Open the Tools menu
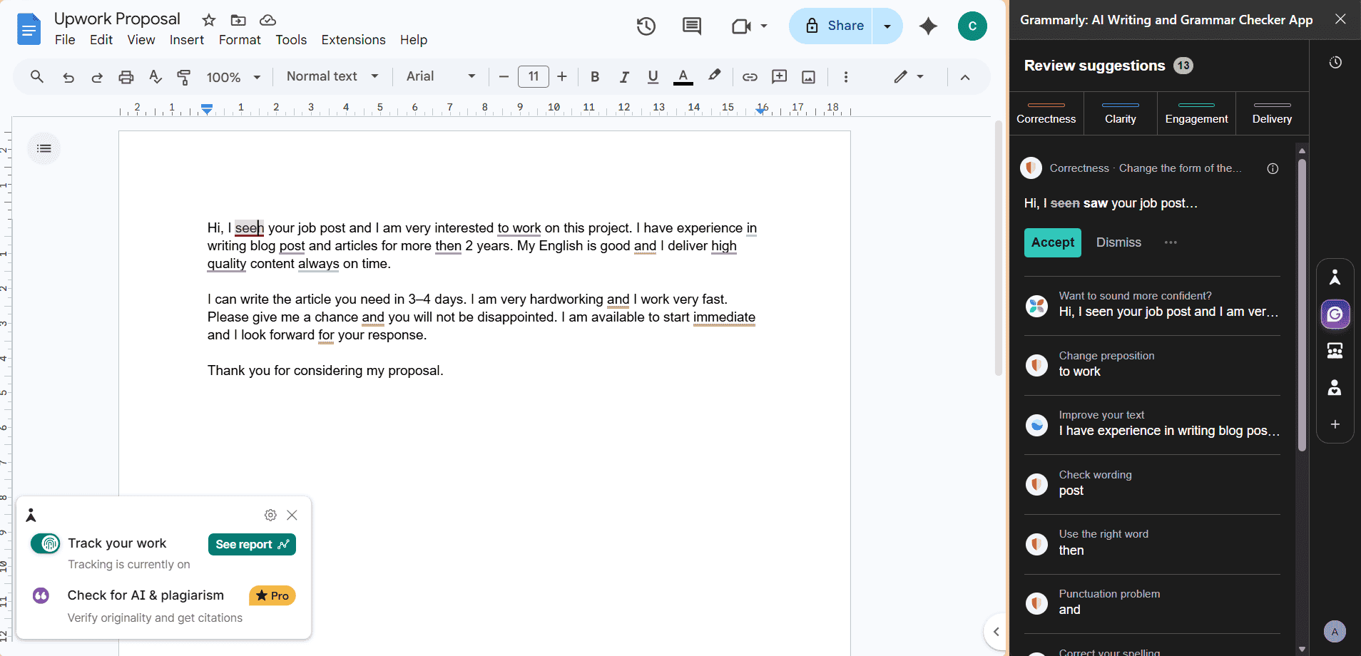This screenshot has width=1361, height=656. pyautogui.click(x=291, y=40)
